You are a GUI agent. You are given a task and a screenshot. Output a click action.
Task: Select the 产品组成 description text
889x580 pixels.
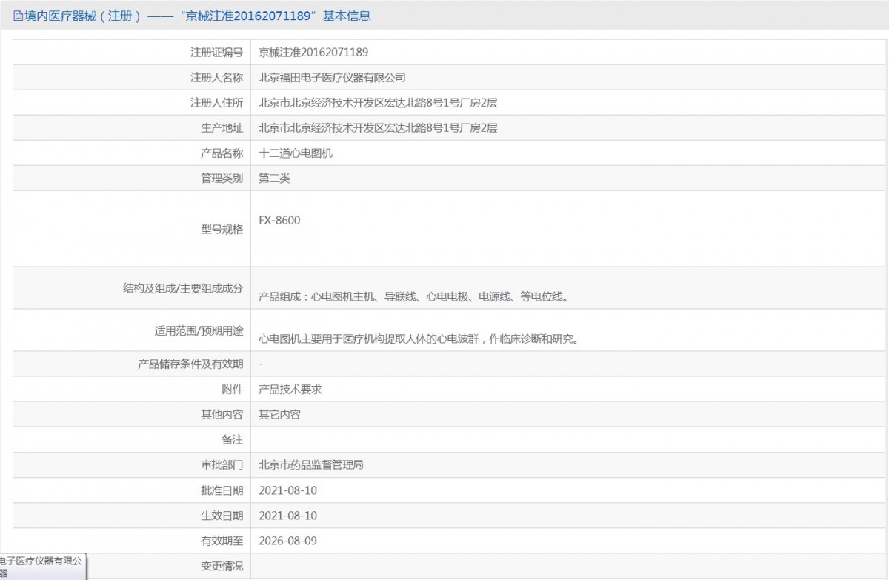(x=413, y=297)
